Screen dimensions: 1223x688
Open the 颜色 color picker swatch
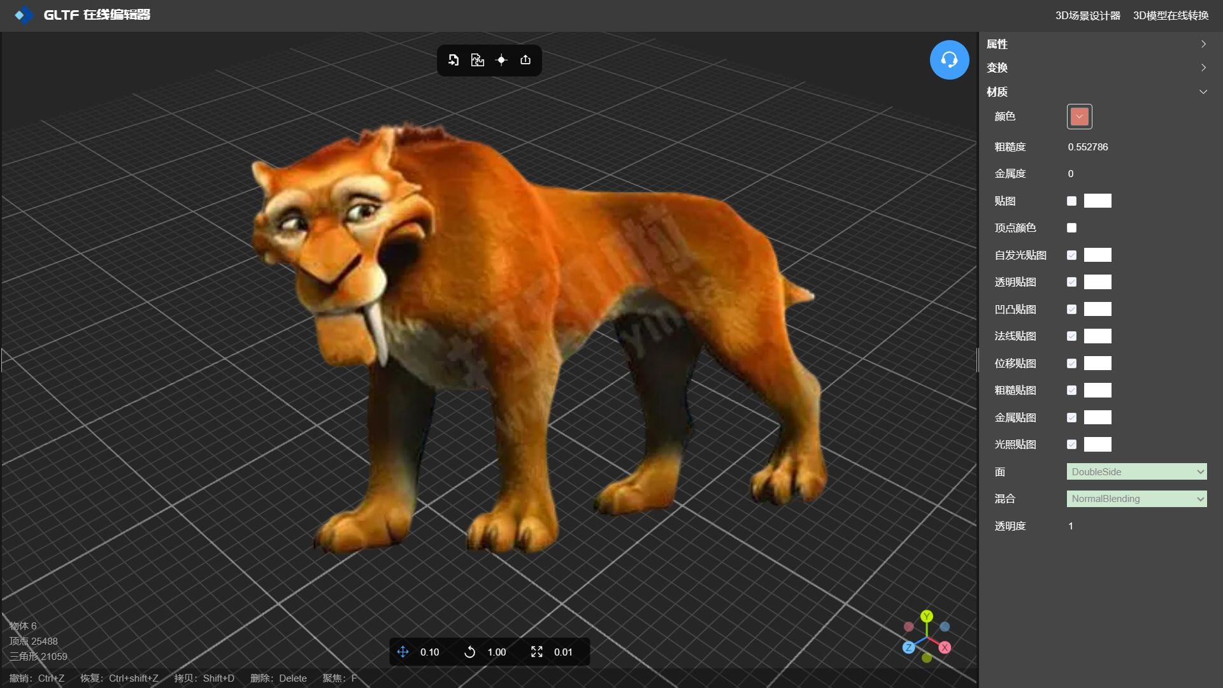tap(1079, 117)
